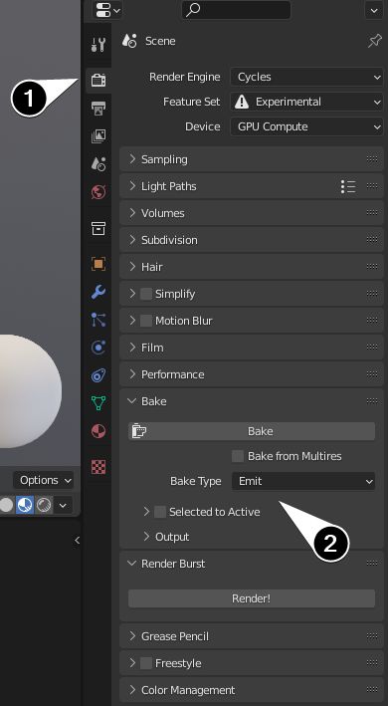Screen dimensions: 388x706
Task: Click the Bake button
Action: (x=252, y=431)
